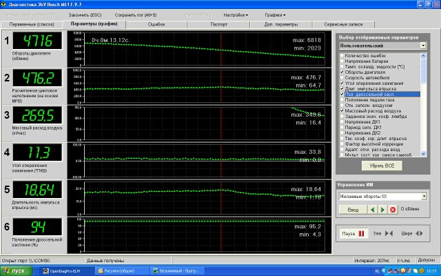Click Убрать ВСЕ to clear parameters
The image size is (441, 276).
point(382,166)
